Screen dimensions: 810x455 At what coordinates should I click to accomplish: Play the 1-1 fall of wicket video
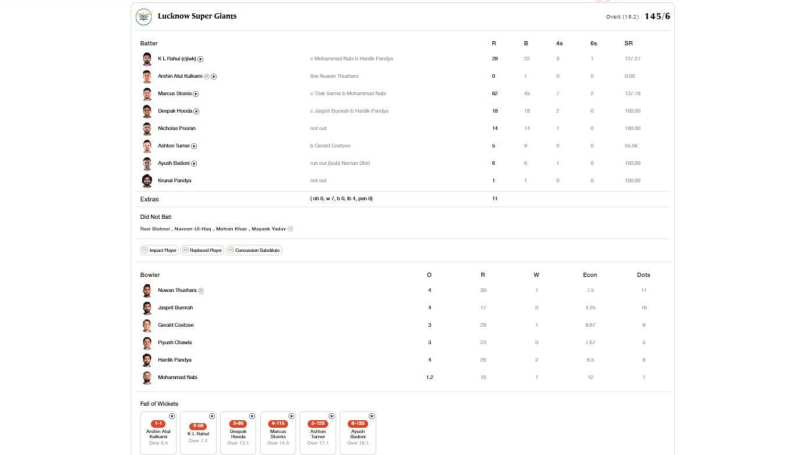[x=172, y=416]
